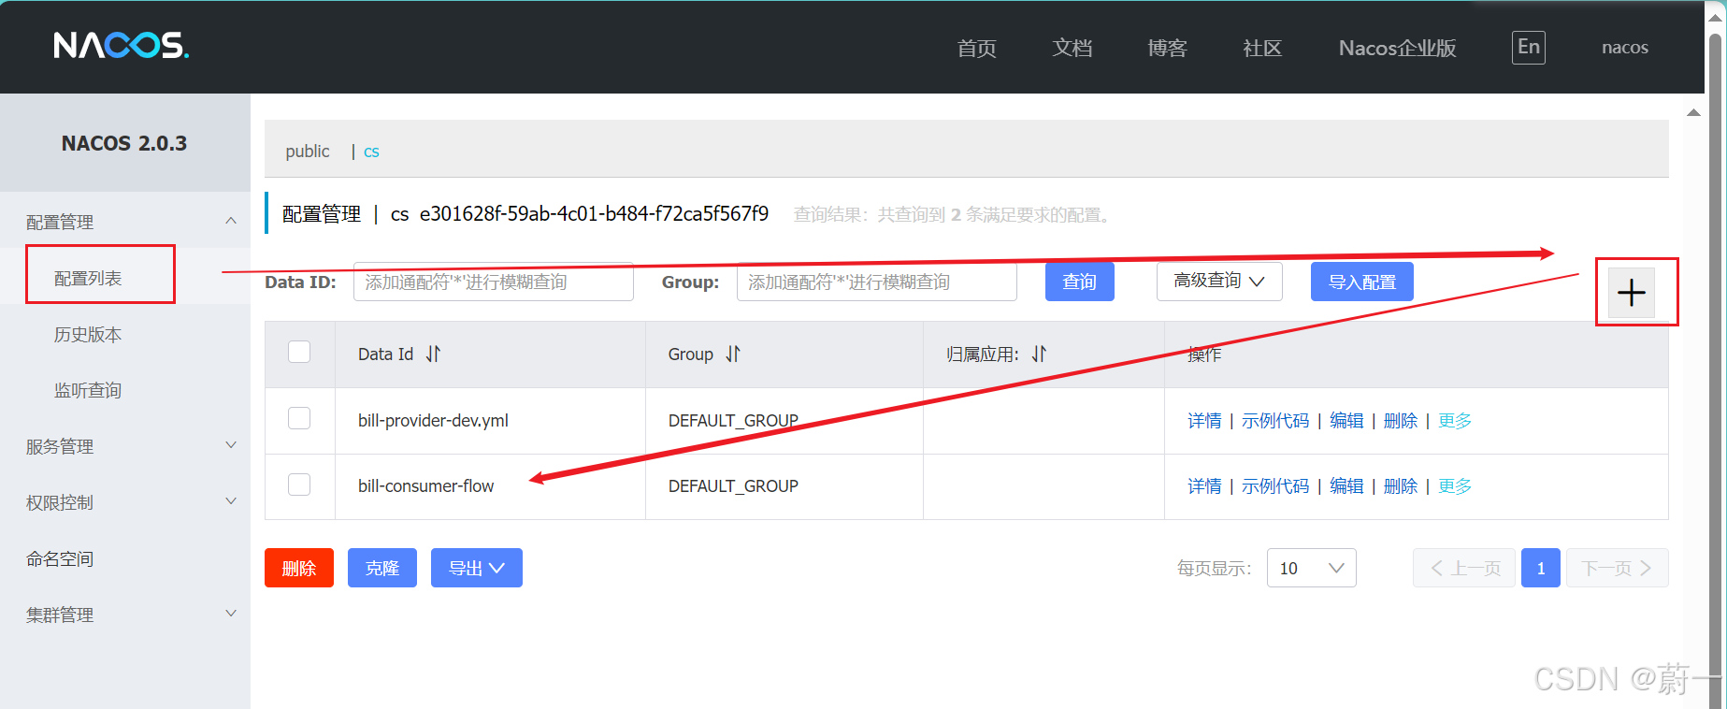Image resolution: width=1727 pixels, height=709 pixels.
Task: Click the 下一页 next page button
Action: [x=1618, y=568]
